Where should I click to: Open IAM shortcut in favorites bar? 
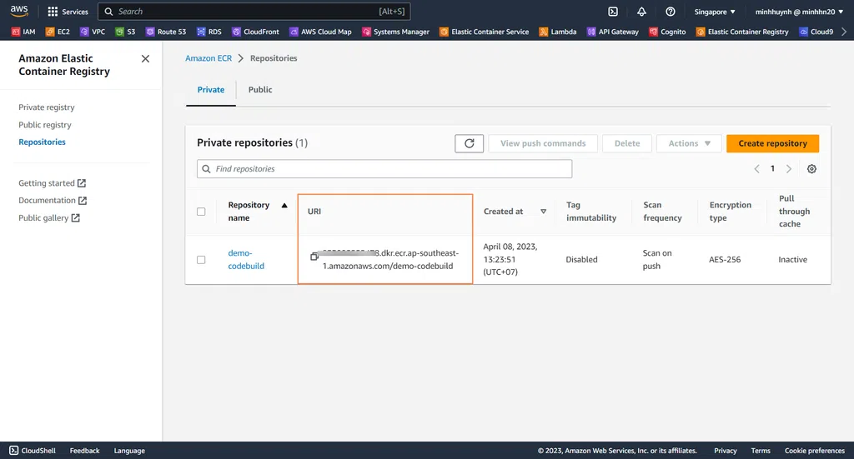point(23,32)
